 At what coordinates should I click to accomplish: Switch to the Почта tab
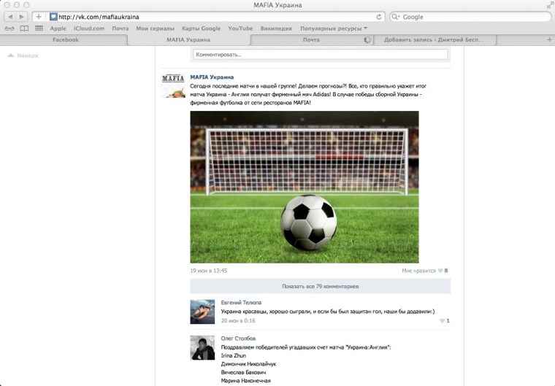click(x=311, y=39)
